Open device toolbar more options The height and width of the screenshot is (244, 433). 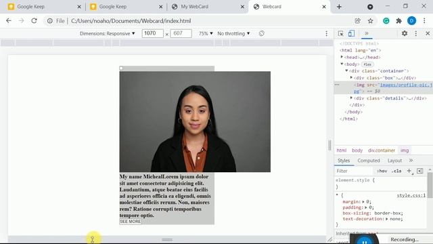[x=326, y=33]
